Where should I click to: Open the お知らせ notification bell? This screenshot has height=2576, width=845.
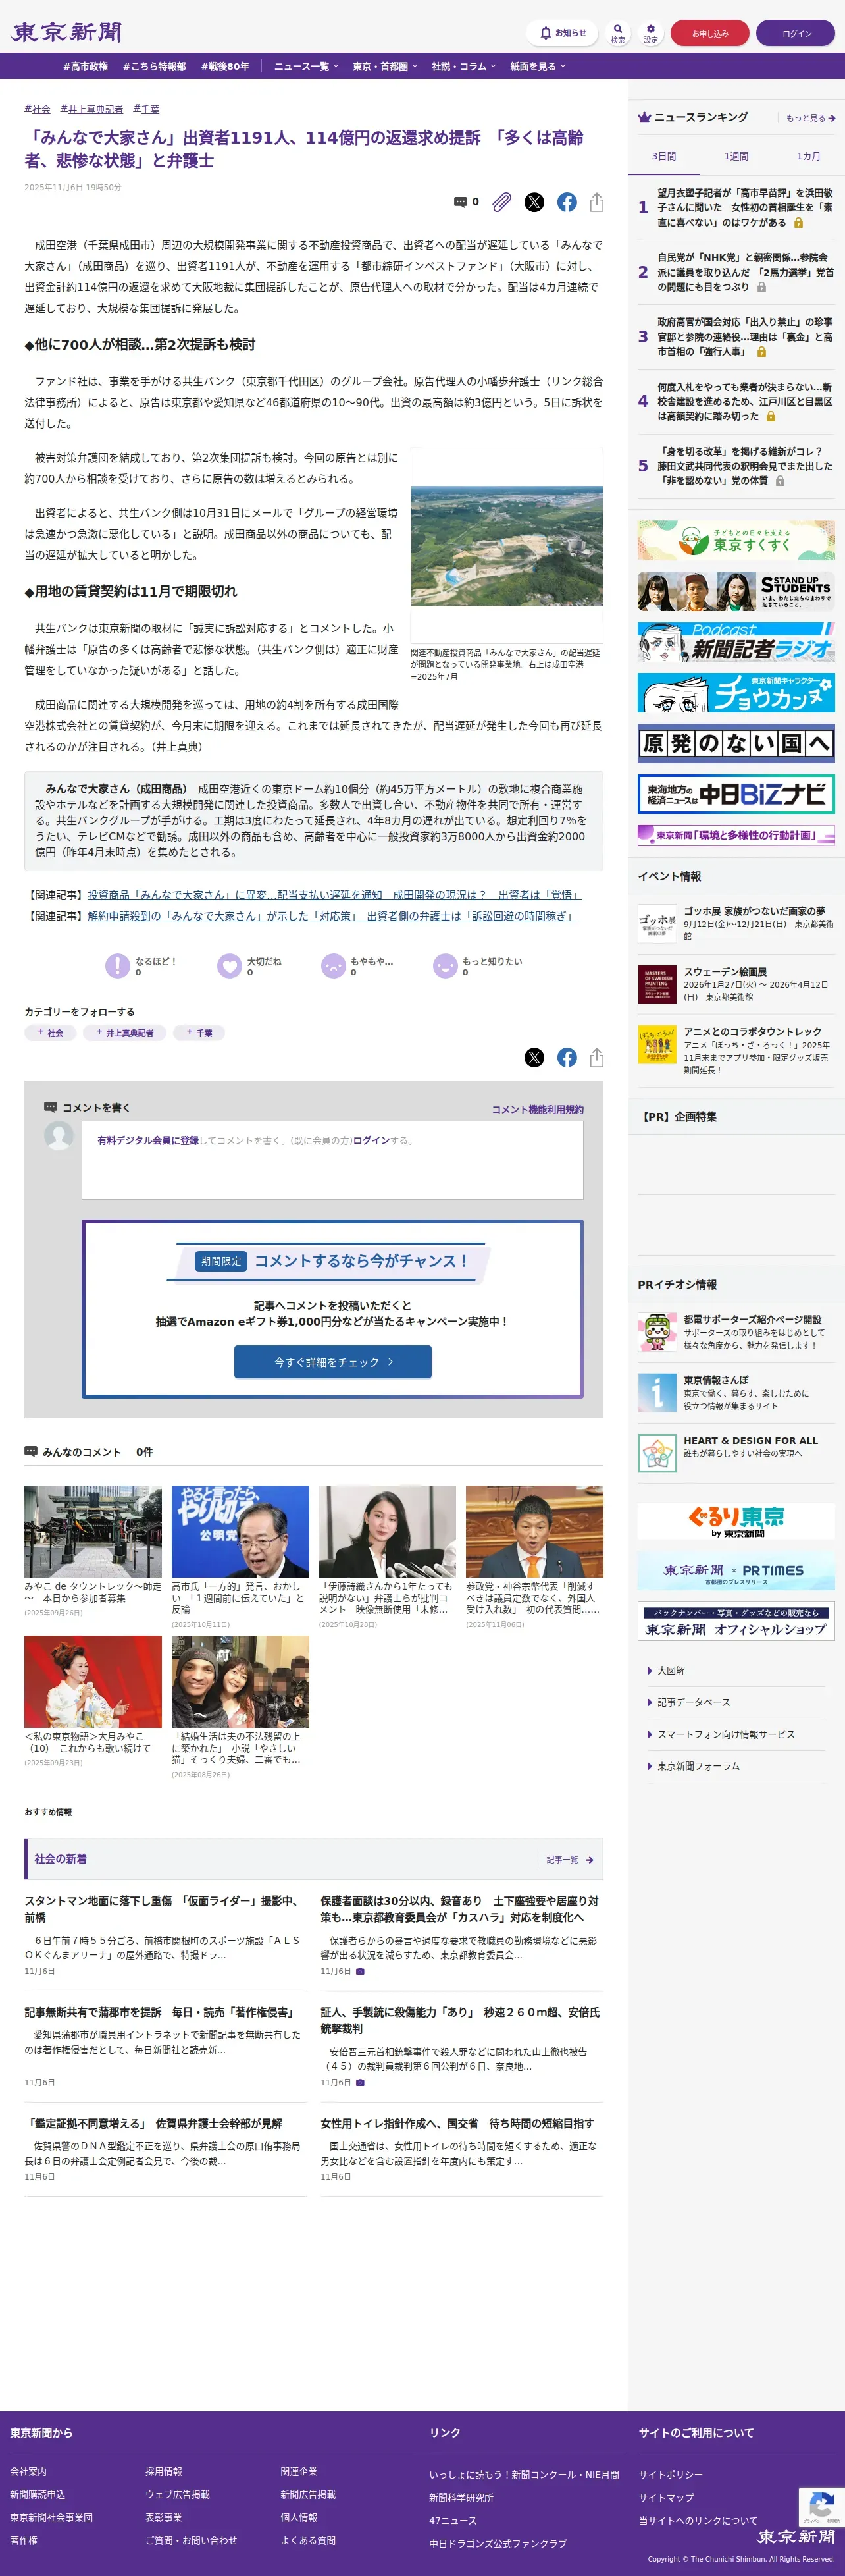coord(562,33)
